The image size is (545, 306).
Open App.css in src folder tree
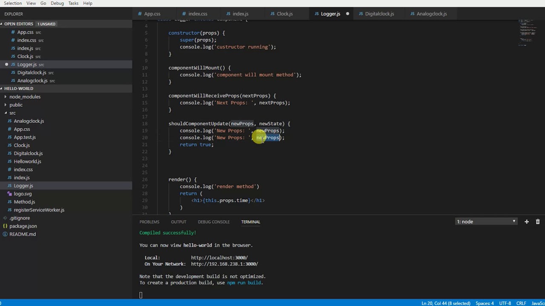[x=22, y=129]
